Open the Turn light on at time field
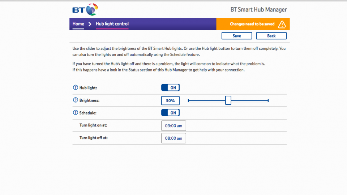This screenshot has width=347, height=195. pyautogui.click(x=173, y=126)
